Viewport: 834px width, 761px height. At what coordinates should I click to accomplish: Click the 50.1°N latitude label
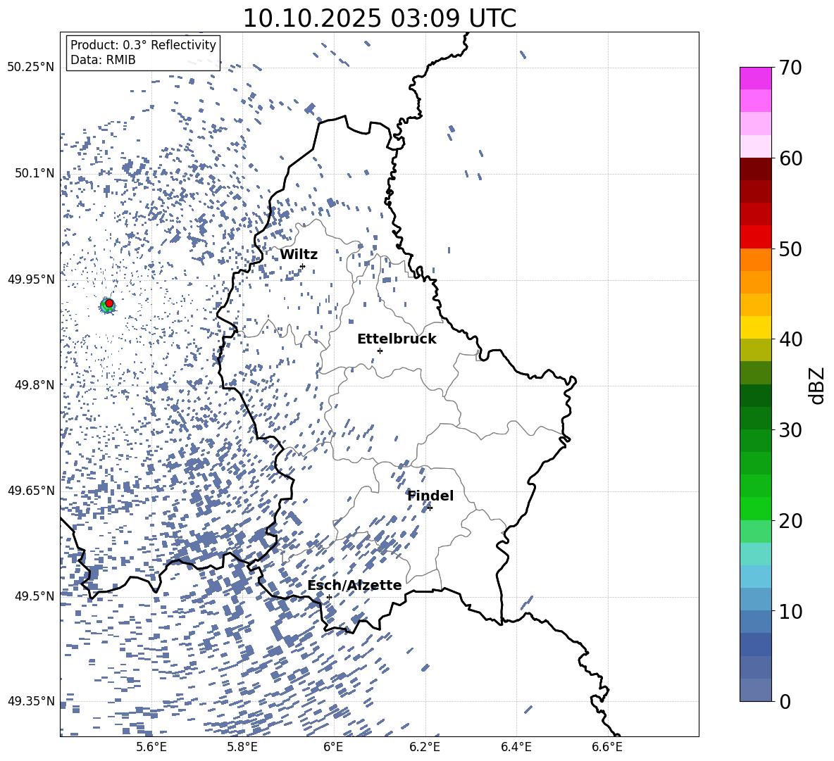pyautogui.click(x=35, y=173)
